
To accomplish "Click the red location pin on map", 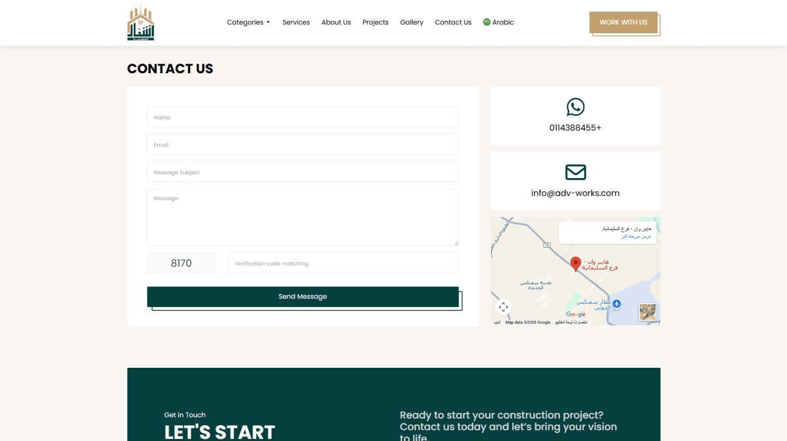I will (x=575, y=263).
